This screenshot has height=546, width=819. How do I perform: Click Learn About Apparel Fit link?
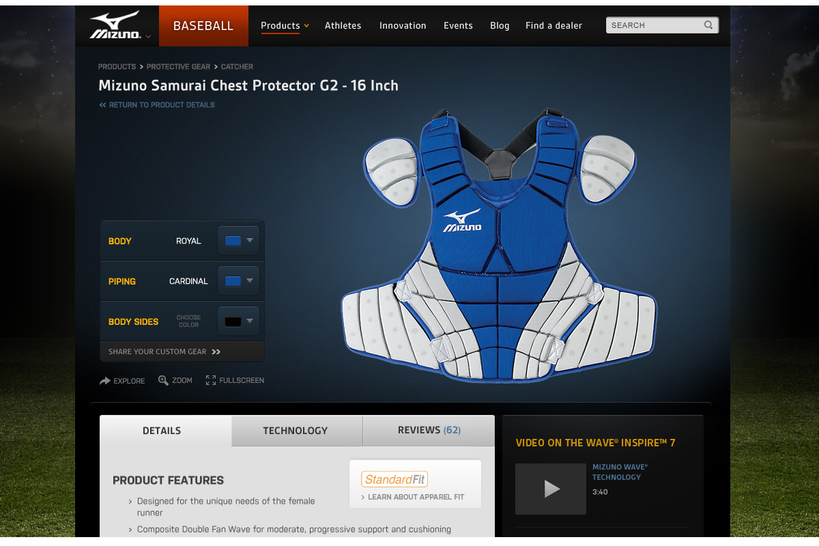point(412,497)
